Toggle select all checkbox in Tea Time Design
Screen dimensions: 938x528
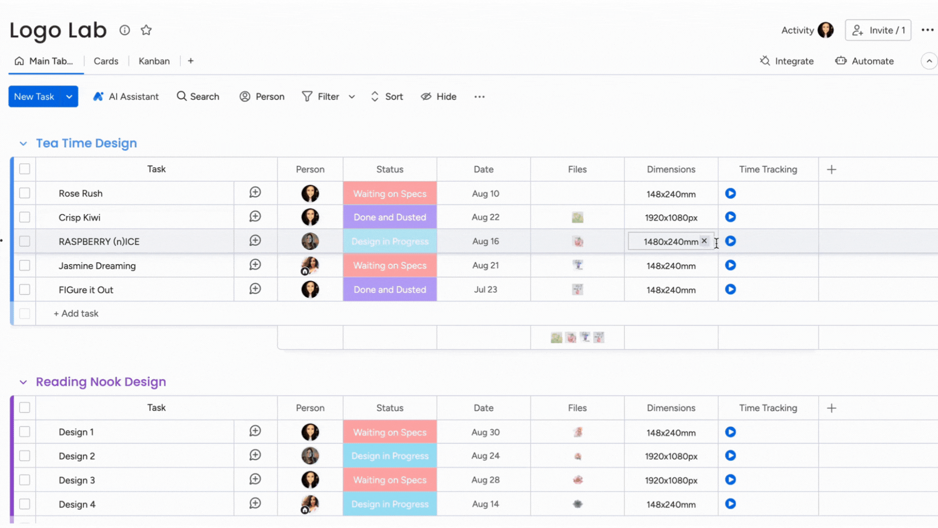click(x=24, y=169)
